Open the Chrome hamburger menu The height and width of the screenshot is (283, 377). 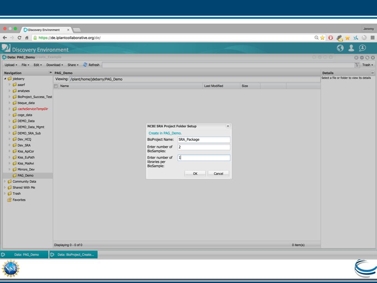(x=372, y=38)
